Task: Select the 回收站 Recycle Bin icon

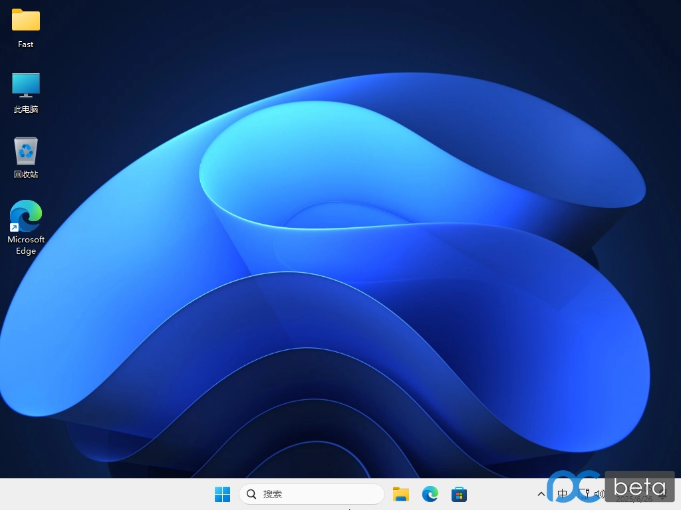Action: pyautogui.click(x=26, y=151)
